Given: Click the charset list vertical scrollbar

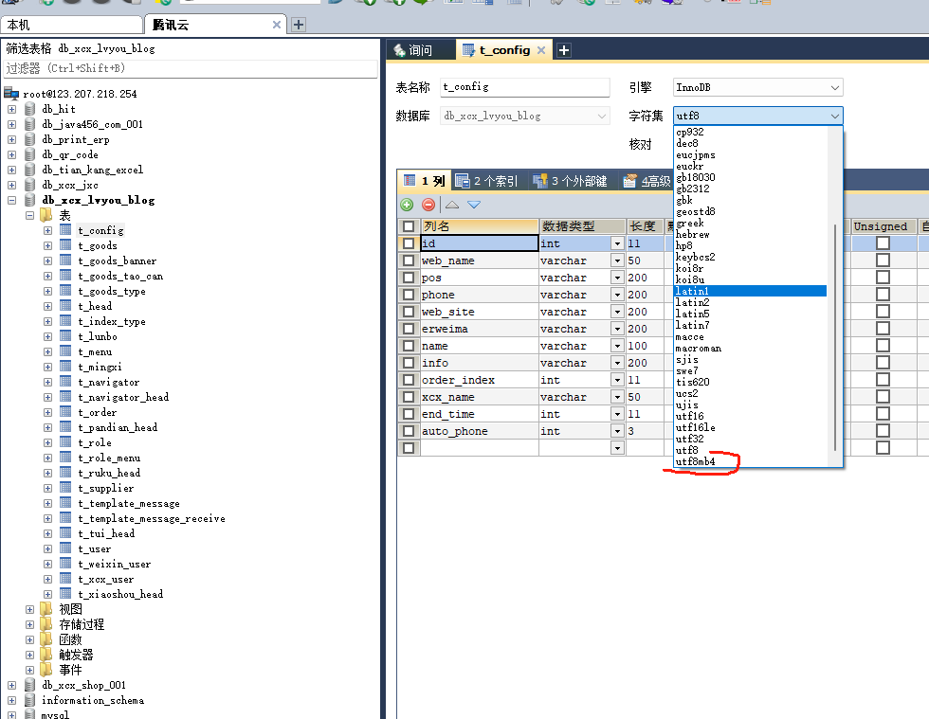Looking at the screenshot, I should click(835, 337).
